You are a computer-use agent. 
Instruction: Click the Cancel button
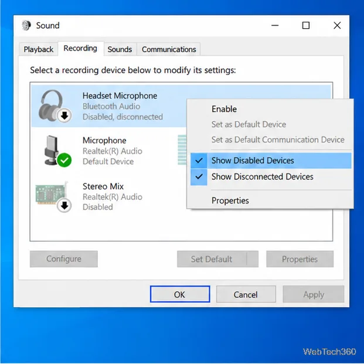coord(246,294)
